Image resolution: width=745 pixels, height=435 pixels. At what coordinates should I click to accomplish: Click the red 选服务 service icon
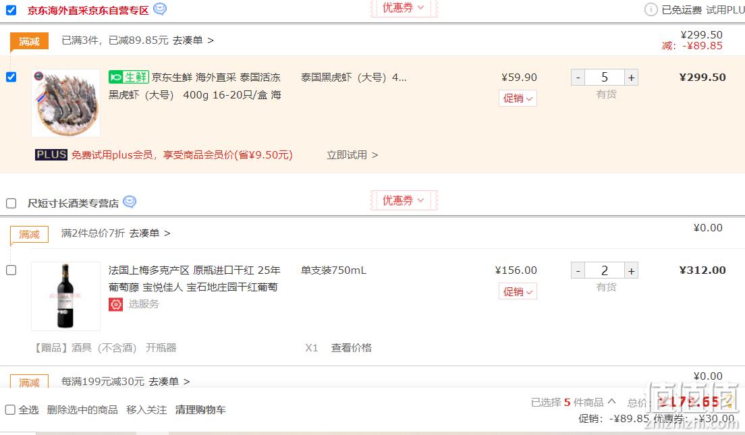coord(115,304)
